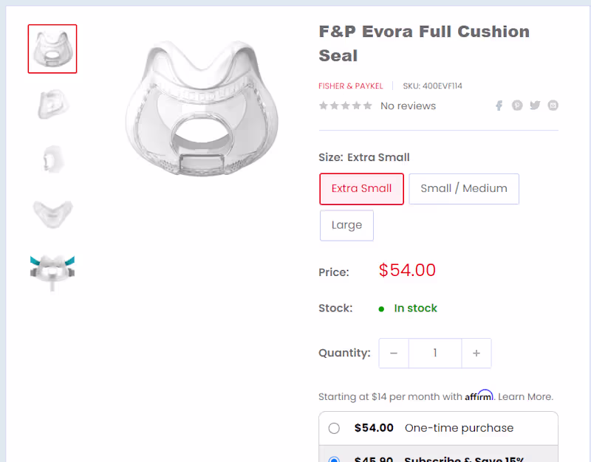This screenshot has height=462, width=591.
Task: Select first front-view cushion thumbnail
Action: (52, 49)
